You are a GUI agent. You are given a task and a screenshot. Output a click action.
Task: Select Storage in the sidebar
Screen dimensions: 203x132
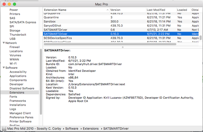15,30
